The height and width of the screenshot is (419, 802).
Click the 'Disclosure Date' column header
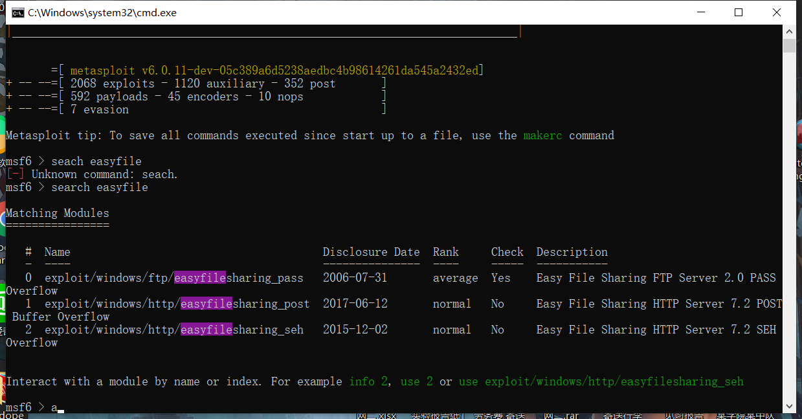(372, 252)
